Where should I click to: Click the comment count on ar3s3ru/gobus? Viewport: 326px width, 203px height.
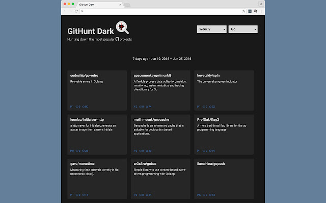click(142, 195)
